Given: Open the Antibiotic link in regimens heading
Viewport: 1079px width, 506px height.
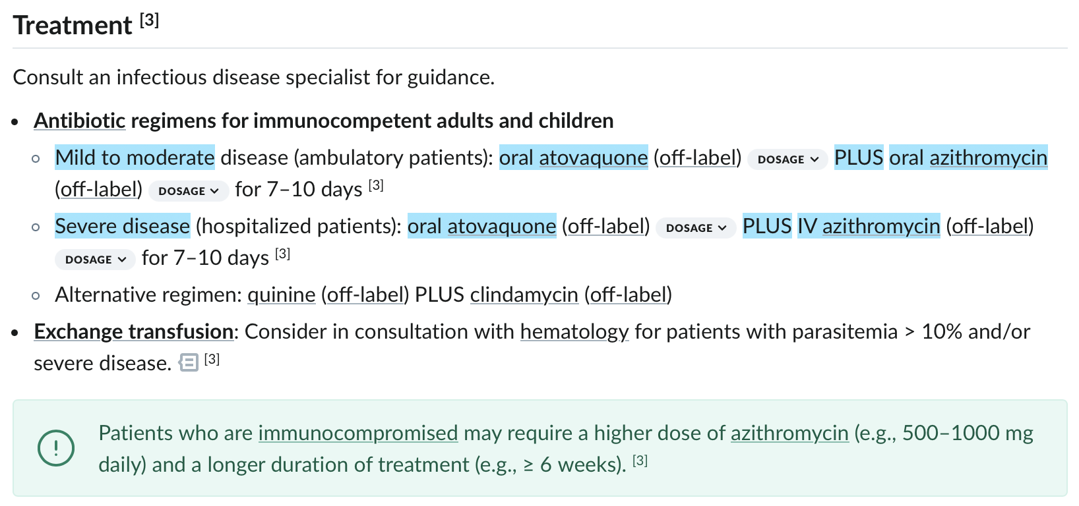Looking at the screenshot, I should tap(80, 121).
